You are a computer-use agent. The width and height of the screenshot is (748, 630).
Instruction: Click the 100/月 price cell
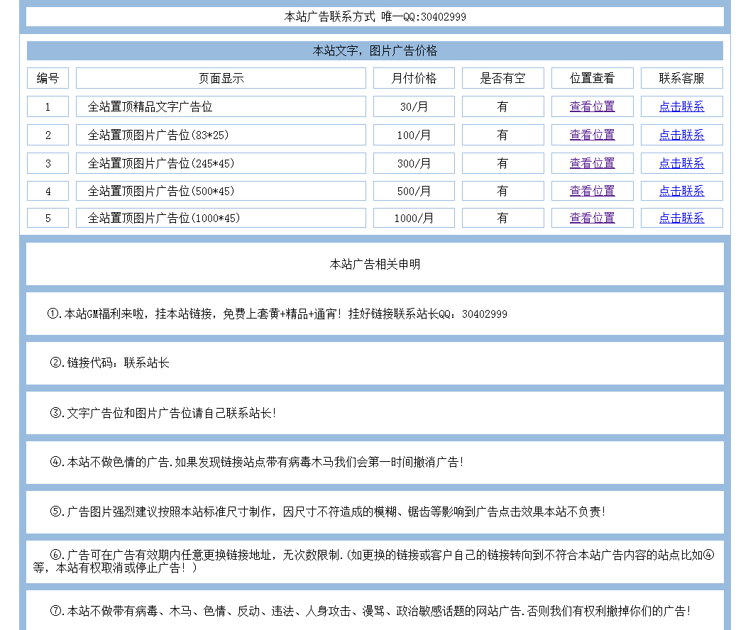click(414, 135)
